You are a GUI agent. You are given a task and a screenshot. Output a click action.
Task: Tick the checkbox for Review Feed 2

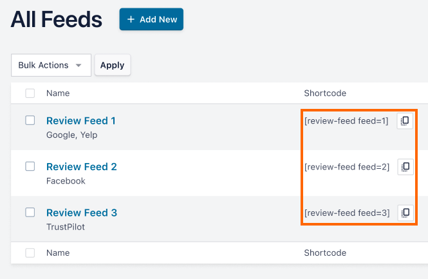[30, 166]
